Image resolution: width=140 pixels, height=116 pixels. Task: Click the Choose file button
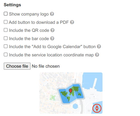click(x=17, y=66)
